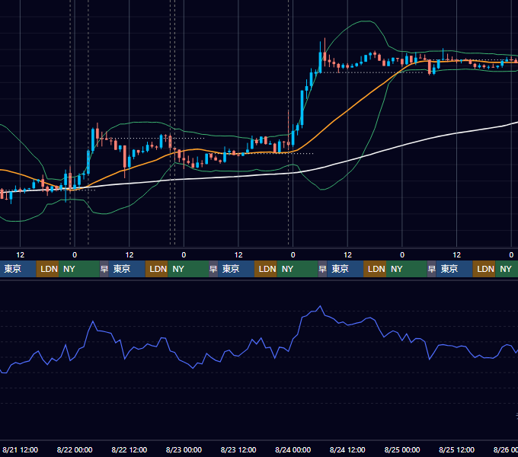Click the 8/22 12:00 date label
This screenshot has width=518, height=457.
tap(129, 449)
